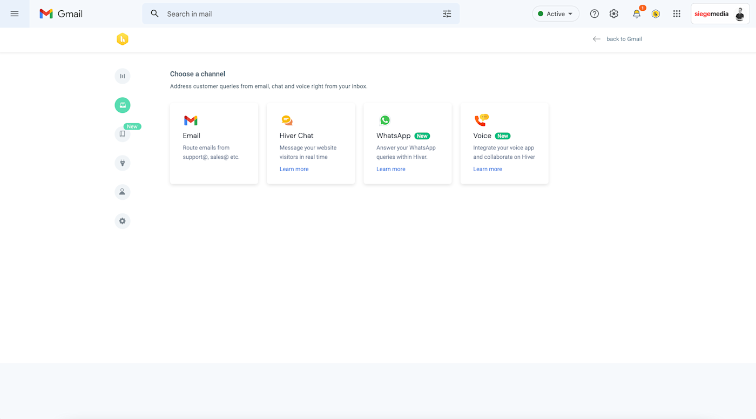Click the New badge beside WhatsApp
Screen dimensions: 756x419
pos(422,136)
